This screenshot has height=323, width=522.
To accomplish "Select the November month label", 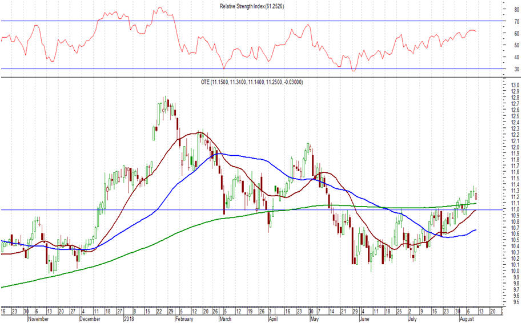I will pos(38,319).
